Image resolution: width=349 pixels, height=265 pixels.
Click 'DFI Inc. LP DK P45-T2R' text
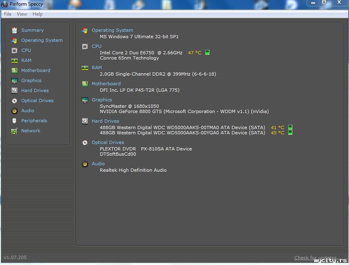(x=140, y=90)
